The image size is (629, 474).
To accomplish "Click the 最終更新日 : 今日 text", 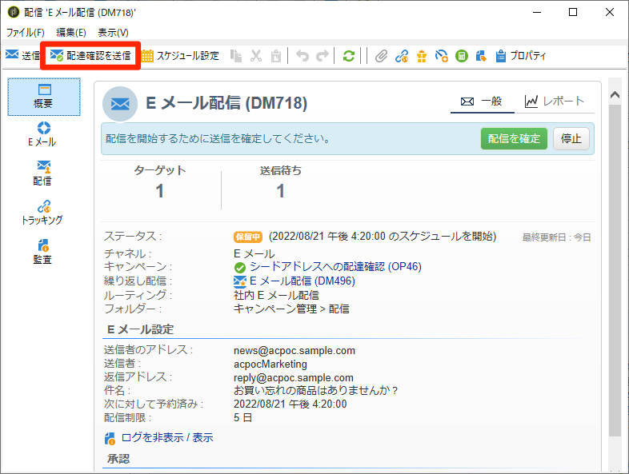I will coord(556,237).
